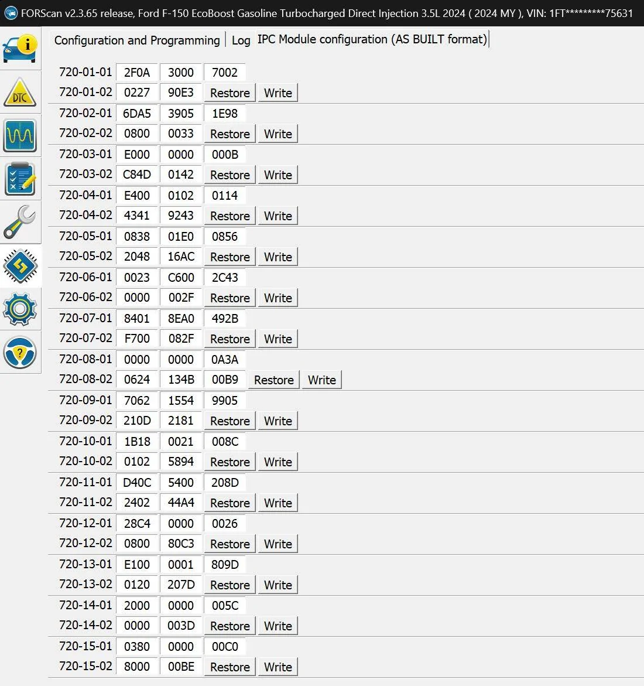Switch to the Log tab
The width and height of the screenshot is (644, 686).
pos(241,40)
